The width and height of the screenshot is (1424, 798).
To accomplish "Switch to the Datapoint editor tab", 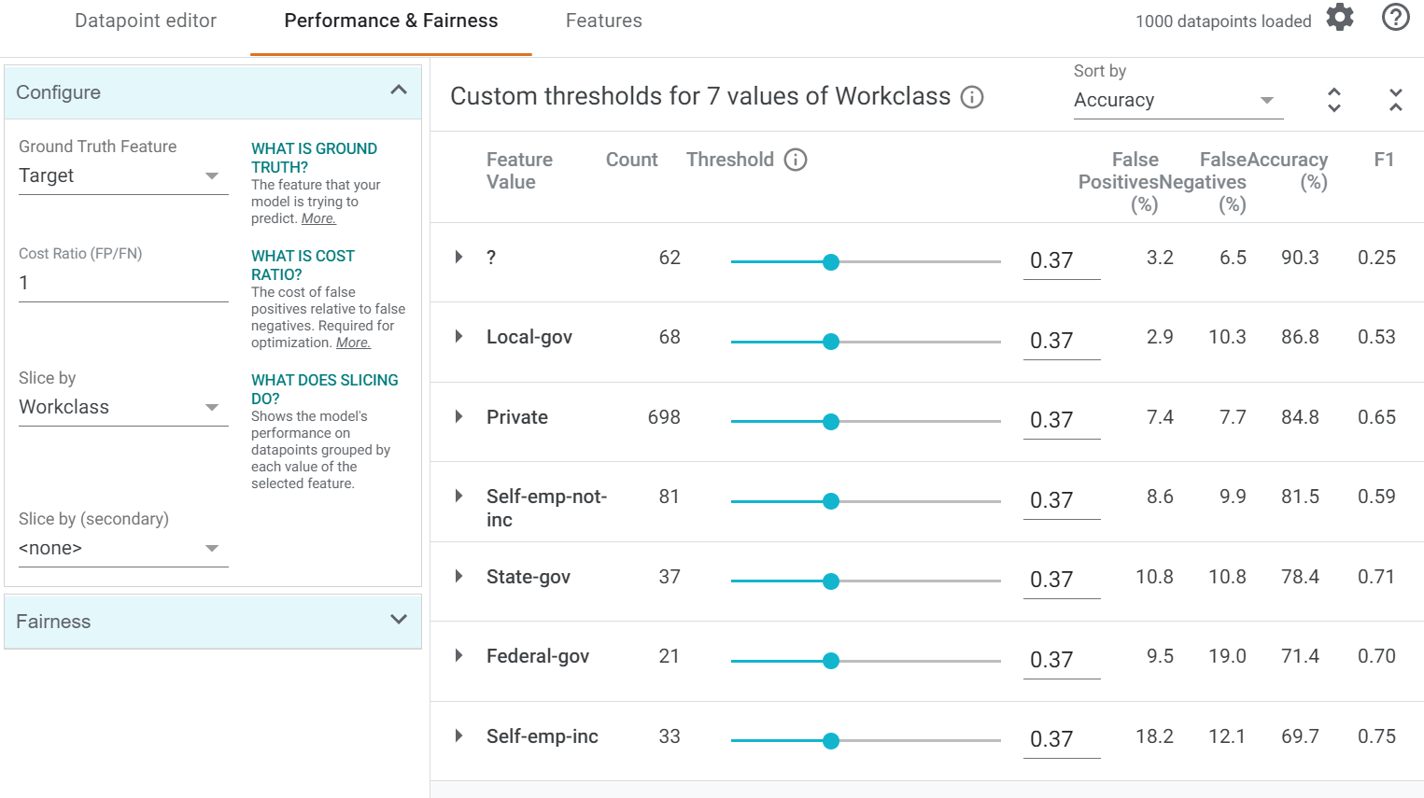I will 146,21.
